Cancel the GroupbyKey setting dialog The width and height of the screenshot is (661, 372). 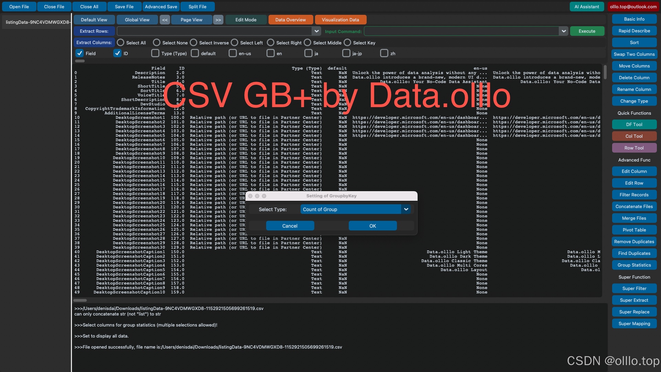pos(290,226)
